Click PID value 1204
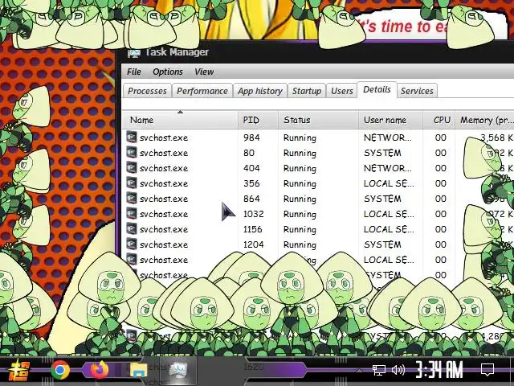Image resolution: width=514 pixels, height=386 pixels. coord(254,244)
